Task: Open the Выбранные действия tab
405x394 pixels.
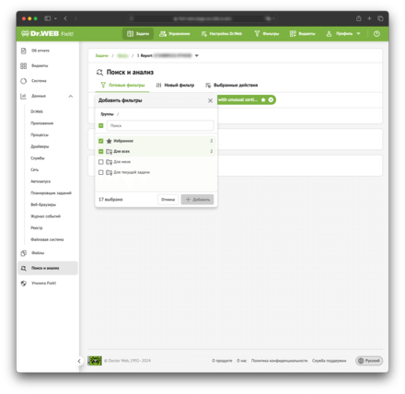Action: (232, 85)
